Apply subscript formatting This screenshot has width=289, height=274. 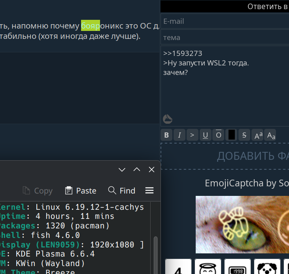(270, 135)
